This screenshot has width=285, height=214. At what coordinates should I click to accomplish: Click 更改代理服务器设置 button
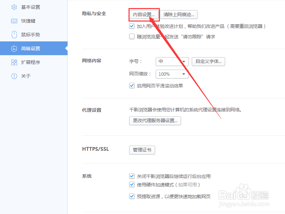[x=155, y=120]
